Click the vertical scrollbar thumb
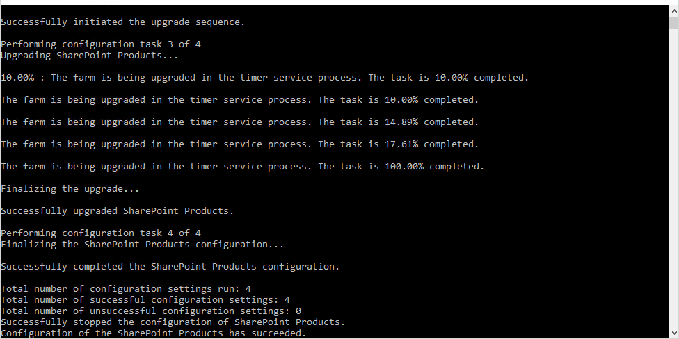Screen dimensions: 679x339 (x=674, y=24)
